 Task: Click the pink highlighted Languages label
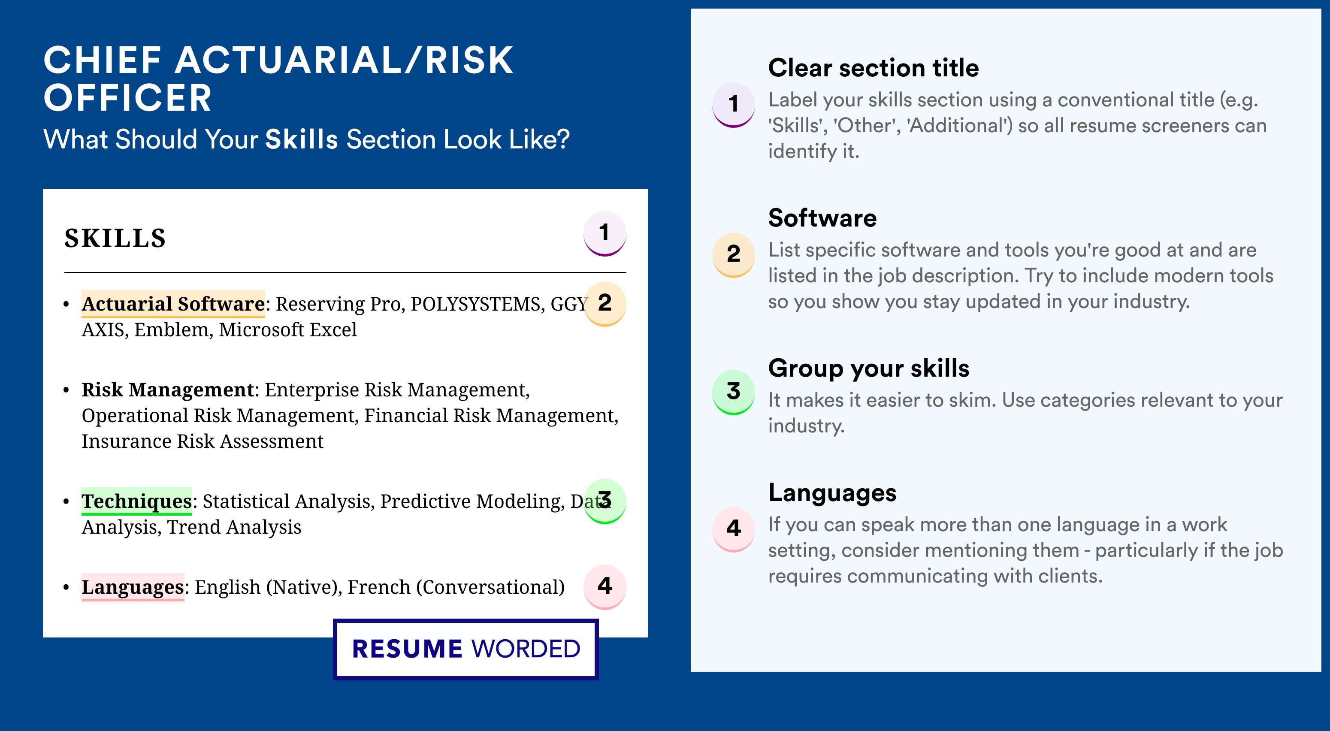[x=133, y=587]
